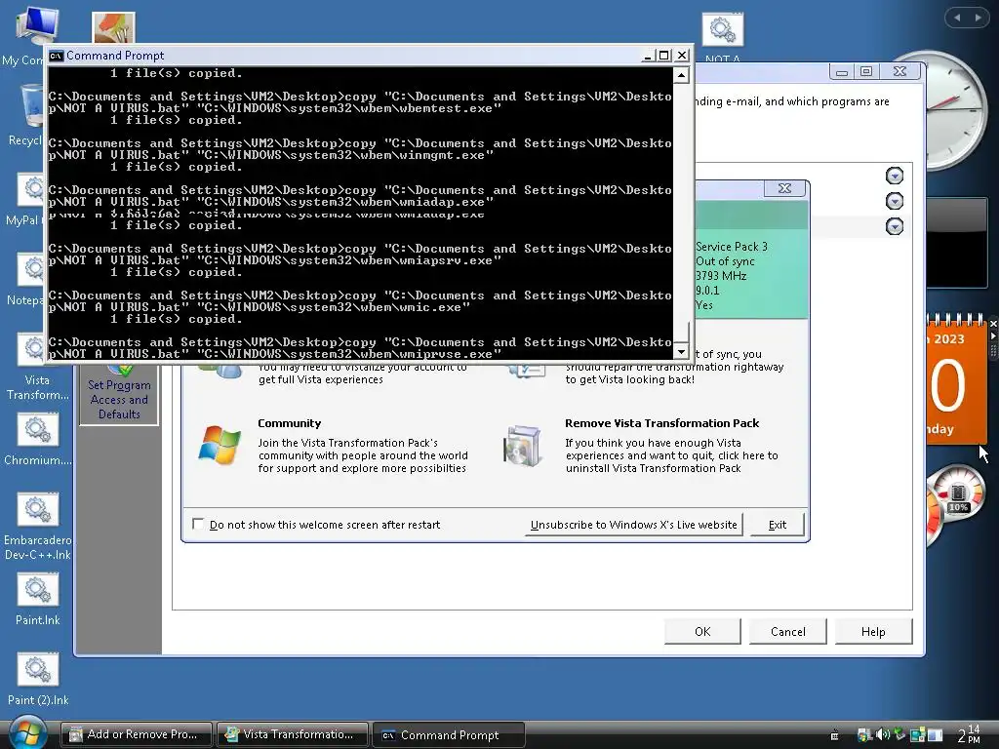The image size is (999, 749).
Task: Click the Exit button in welcome screen
Action: tap(778, 525)
